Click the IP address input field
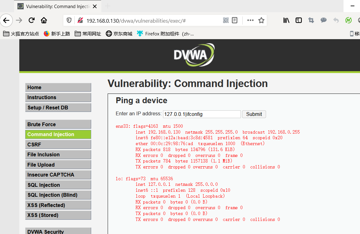 click(x=202, y=114)
